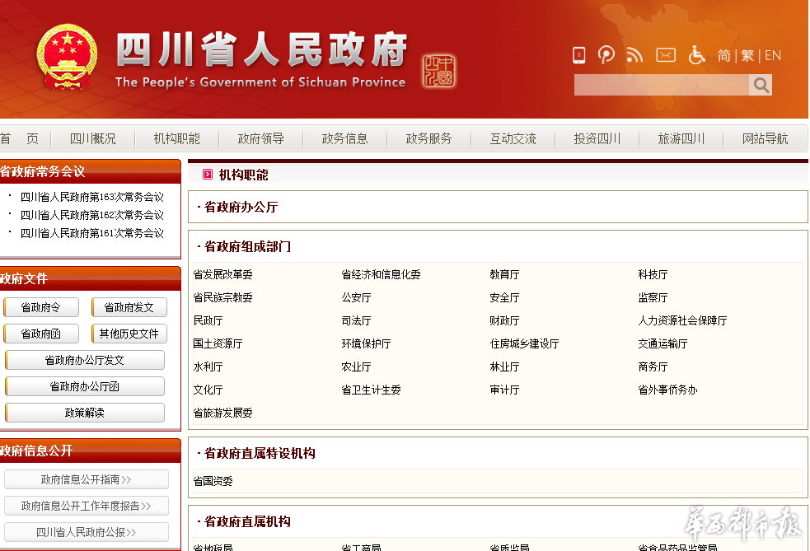Image resolution: width=810 pixels, height=551 pixels.
Task: Click the 其他历史文件 button
Action: 129,334
